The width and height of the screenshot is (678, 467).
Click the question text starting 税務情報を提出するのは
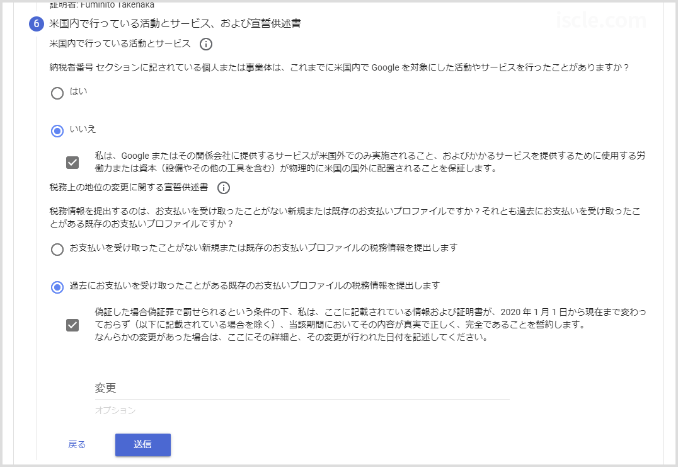click(x=345, y=217)
